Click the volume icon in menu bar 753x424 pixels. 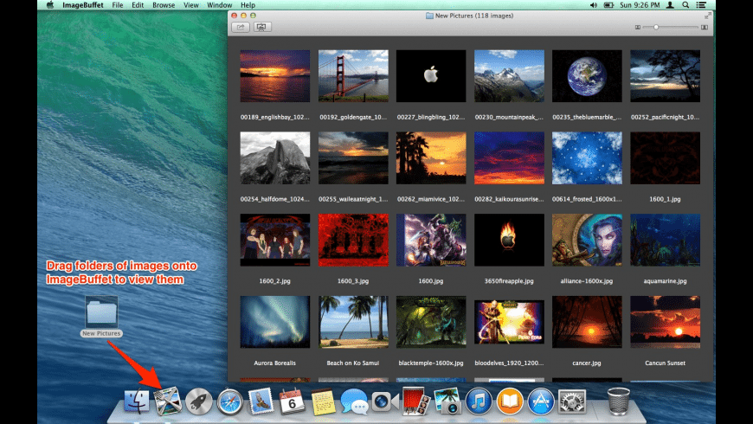pos(594,5)
